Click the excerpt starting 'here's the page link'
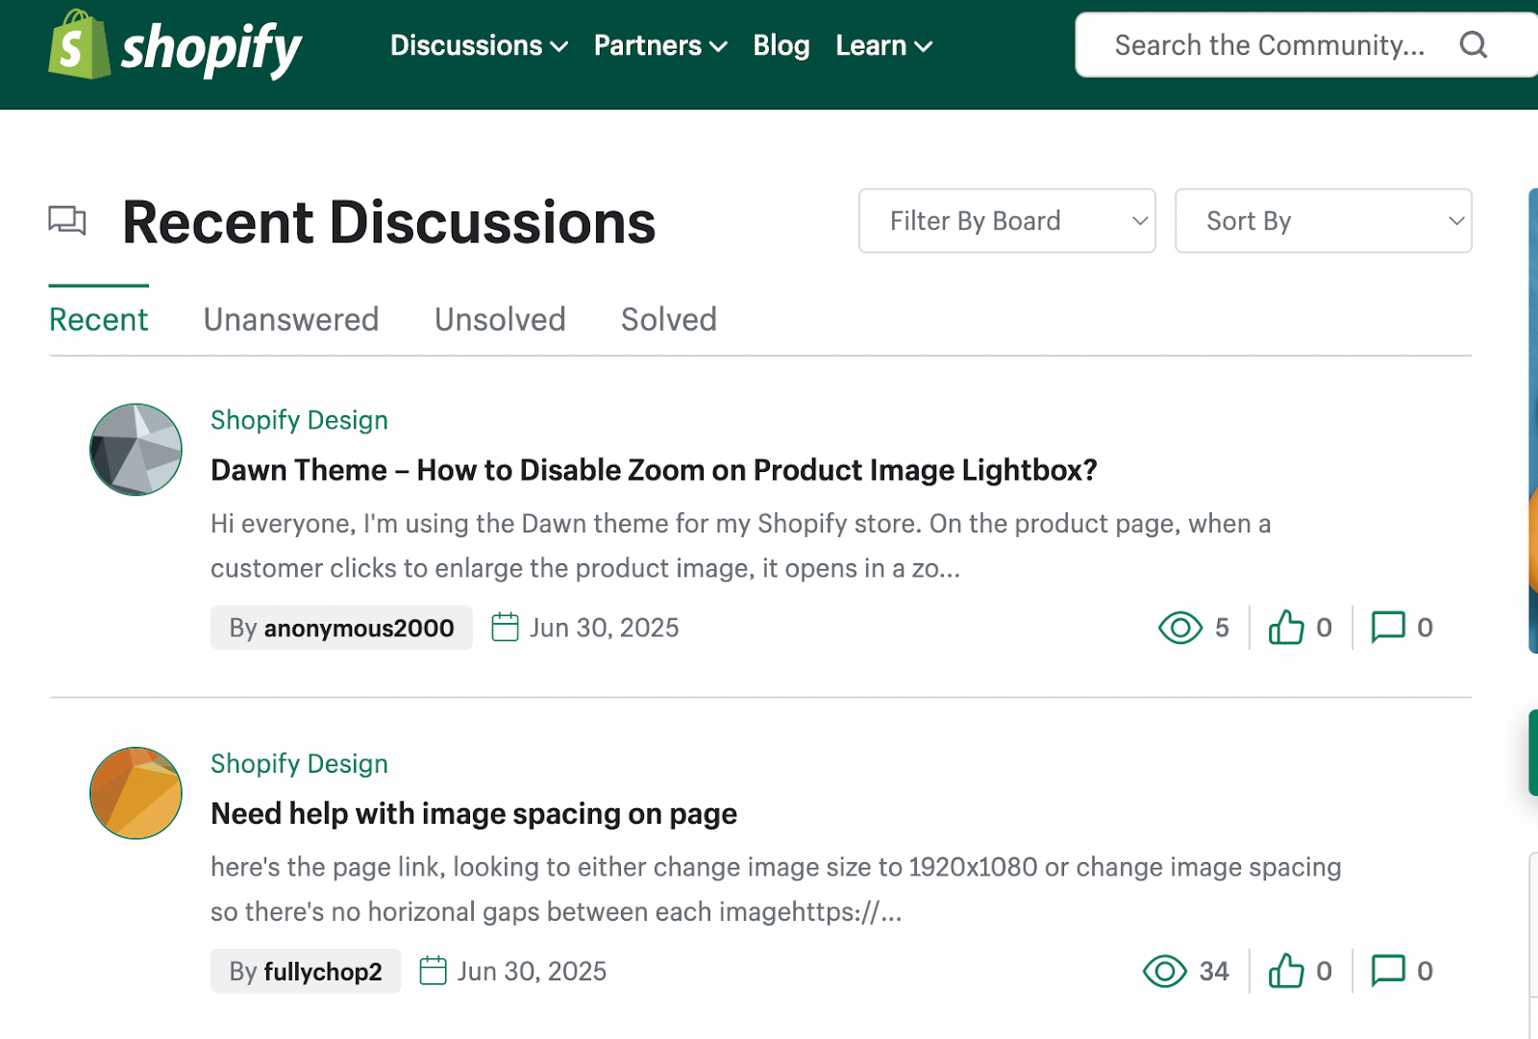Viewport: 1538px width, 1039px height. (x=776, y=889)
